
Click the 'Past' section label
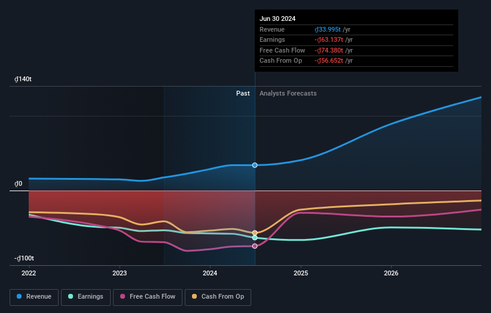pyautogui.click(x=243, y=93)
